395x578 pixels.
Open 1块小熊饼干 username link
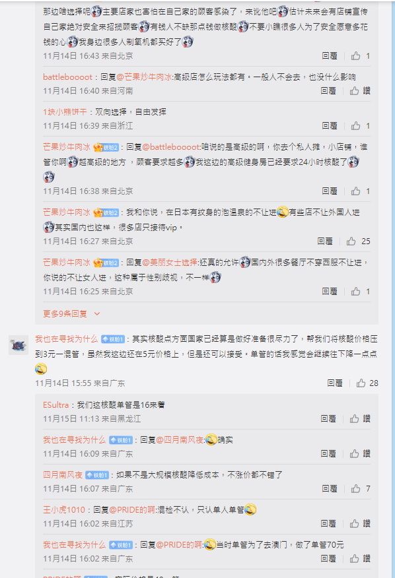click(65, 112)
